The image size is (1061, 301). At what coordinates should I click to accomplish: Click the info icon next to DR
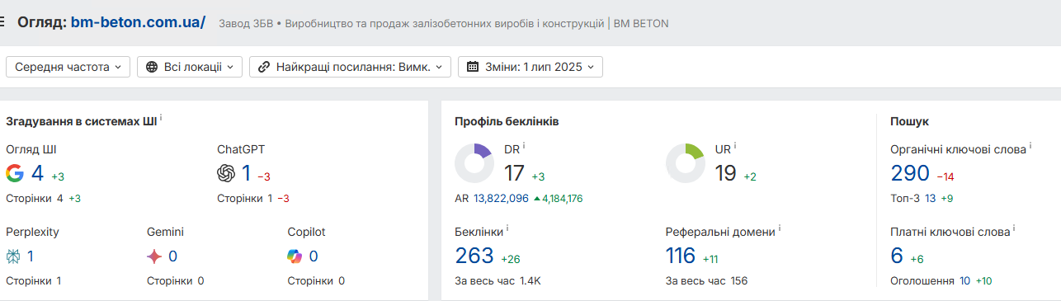tap(524, 145)
